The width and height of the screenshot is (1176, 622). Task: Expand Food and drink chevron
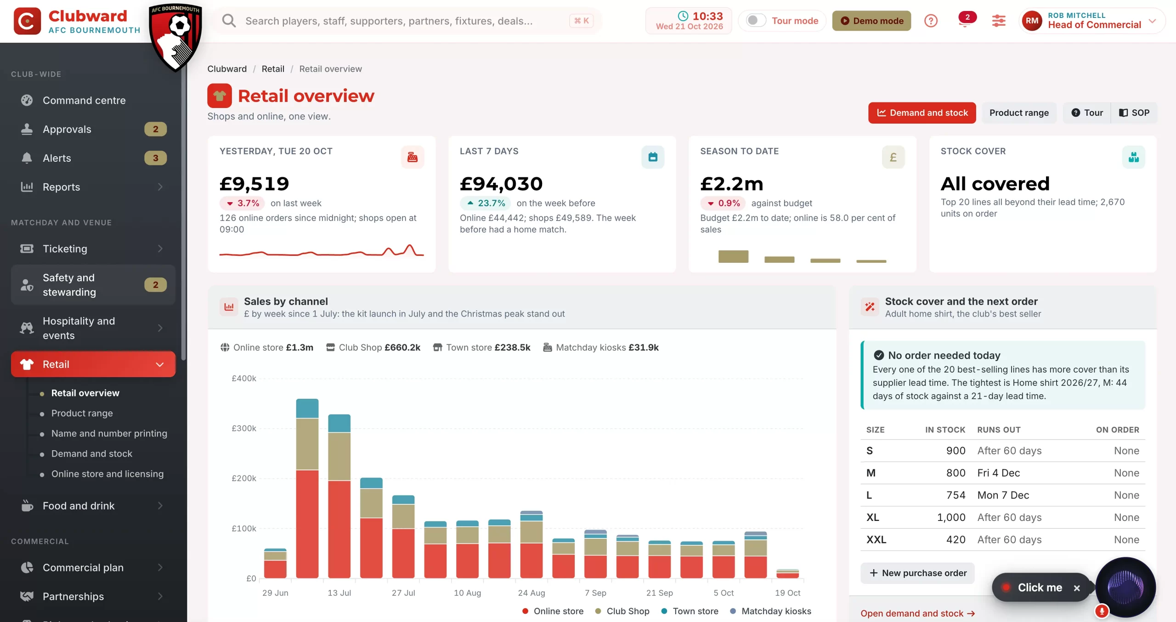[160, 506]
